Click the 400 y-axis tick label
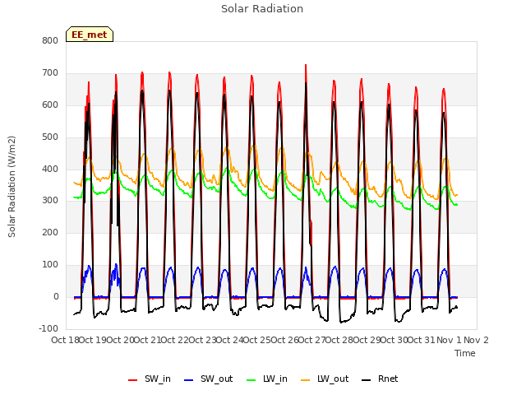The height and width of the screenshot is (395, 526). [50, 169]
